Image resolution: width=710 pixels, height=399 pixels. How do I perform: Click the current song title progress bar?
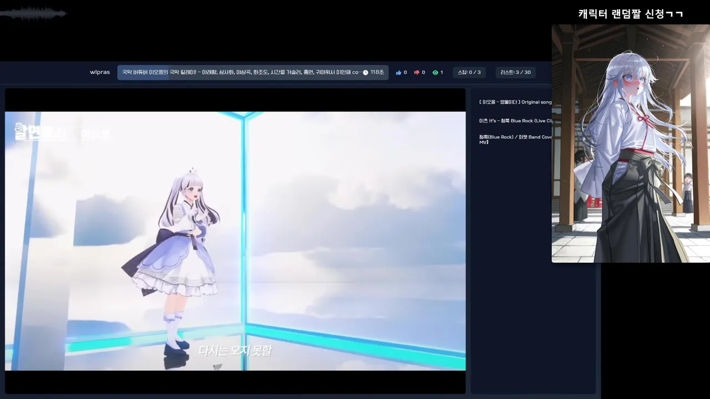(x=253, y=73)
